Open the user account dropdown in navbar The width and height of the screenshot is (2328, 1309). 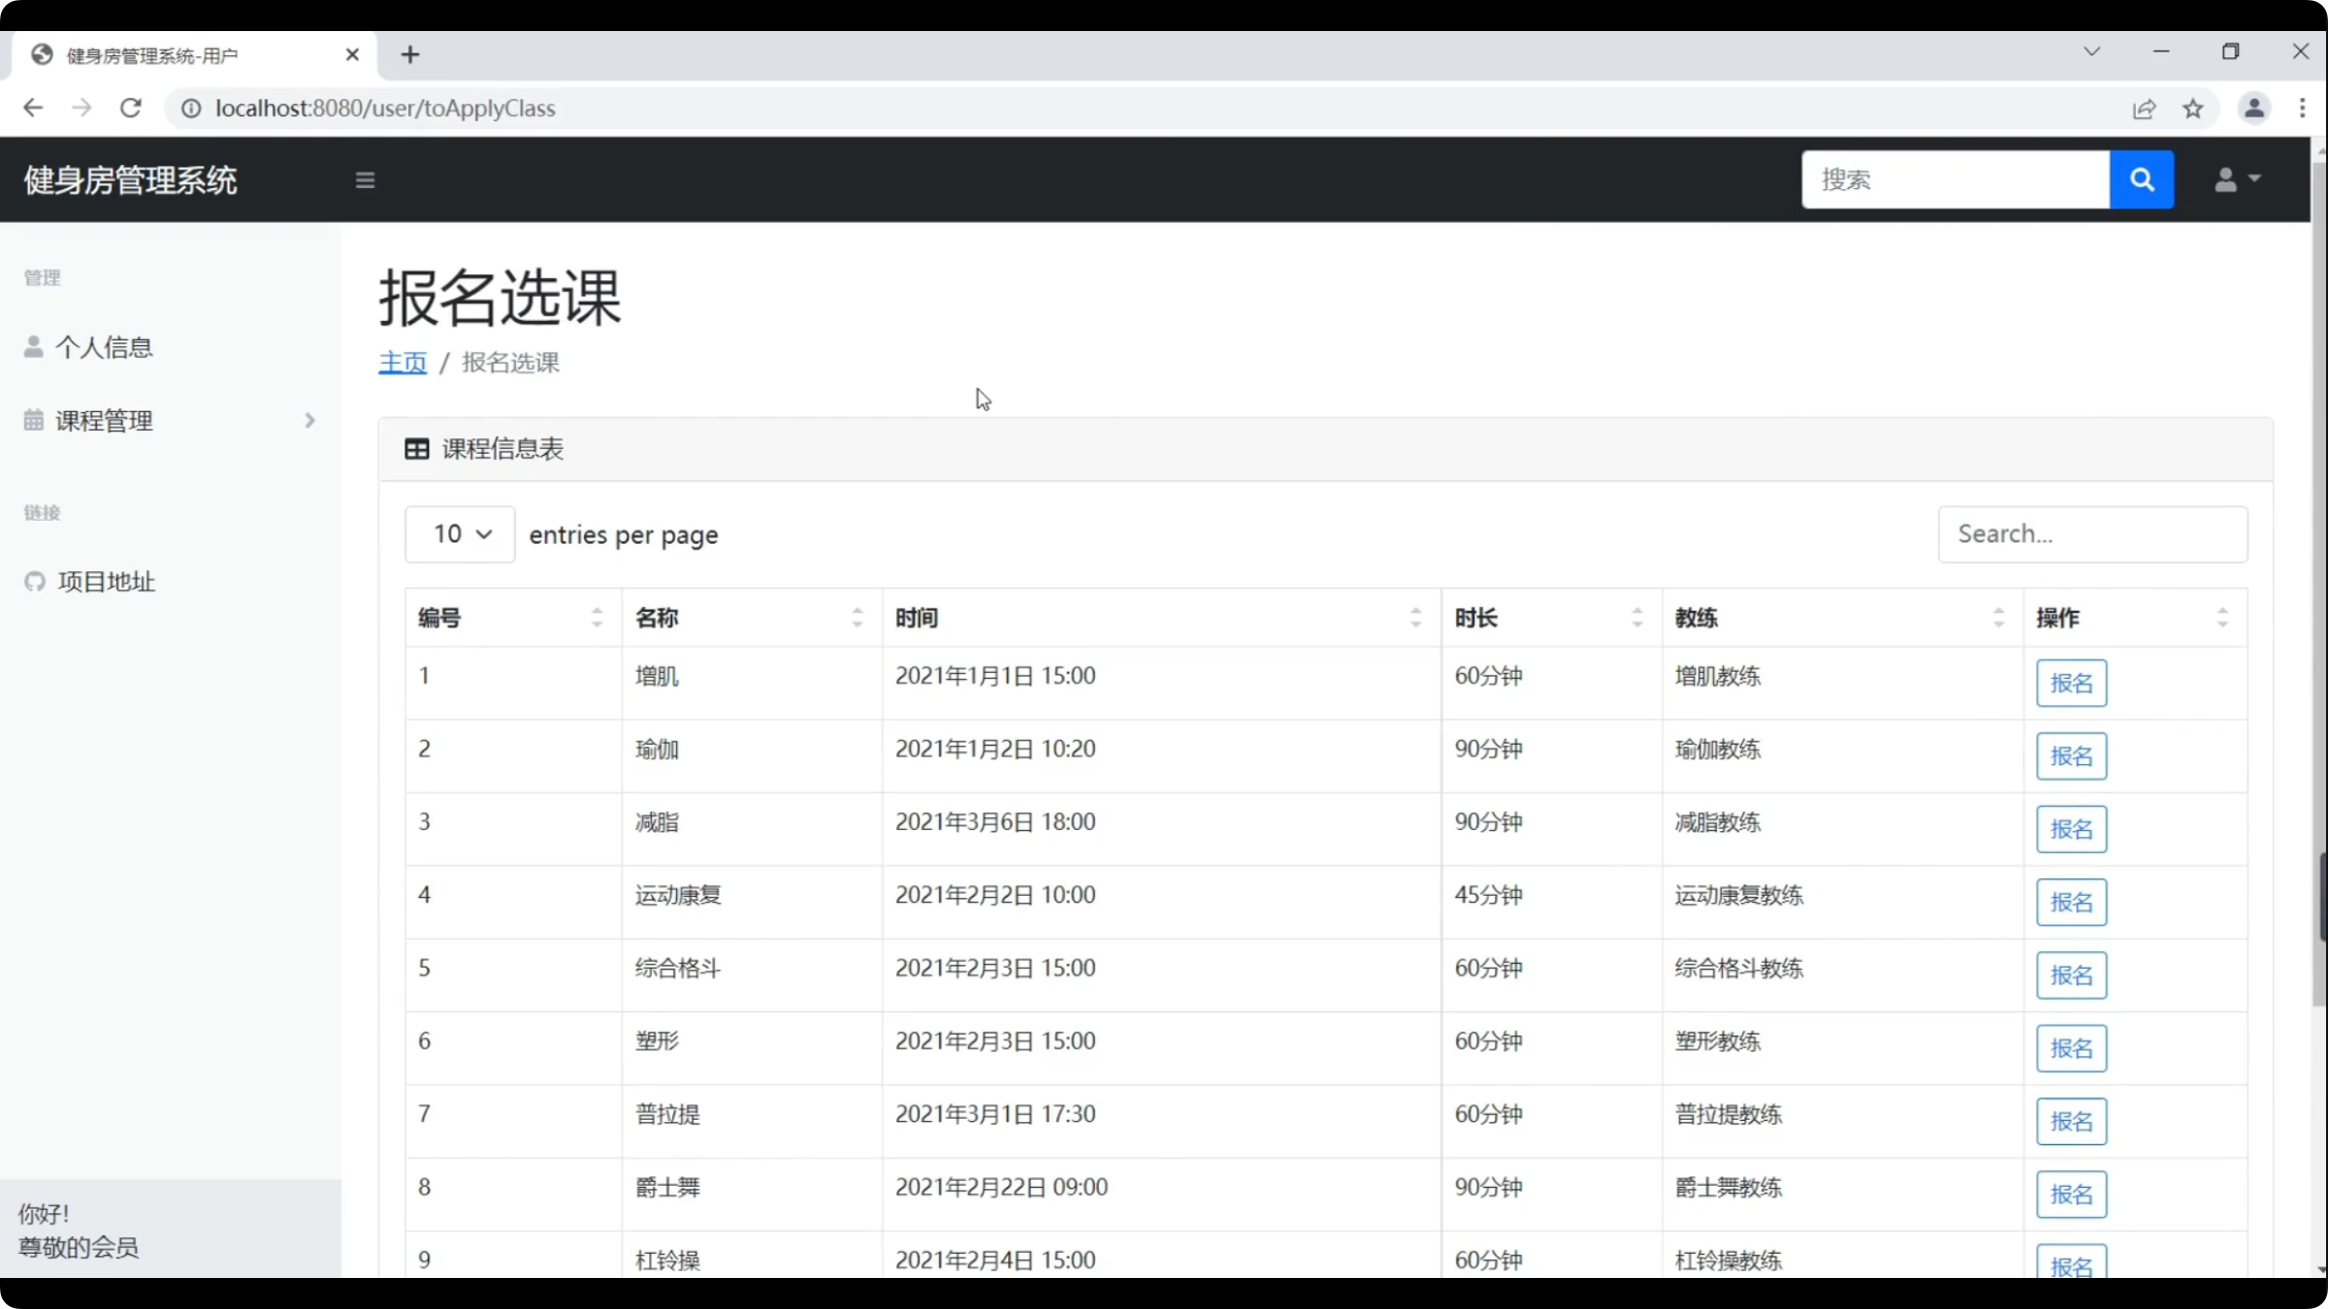pyautogui.click(x=2237, y=179)
